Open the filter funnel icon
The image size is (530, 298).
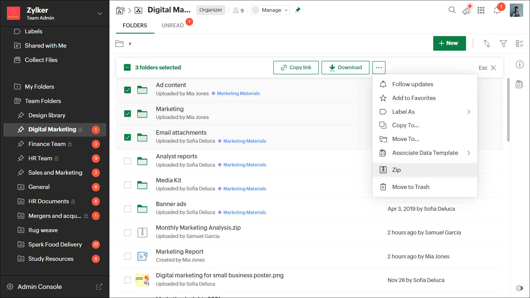tap(503, 44)
